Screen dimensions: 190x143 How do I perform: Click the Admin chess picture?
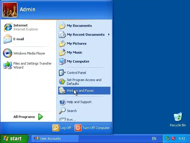pos(10,10)
